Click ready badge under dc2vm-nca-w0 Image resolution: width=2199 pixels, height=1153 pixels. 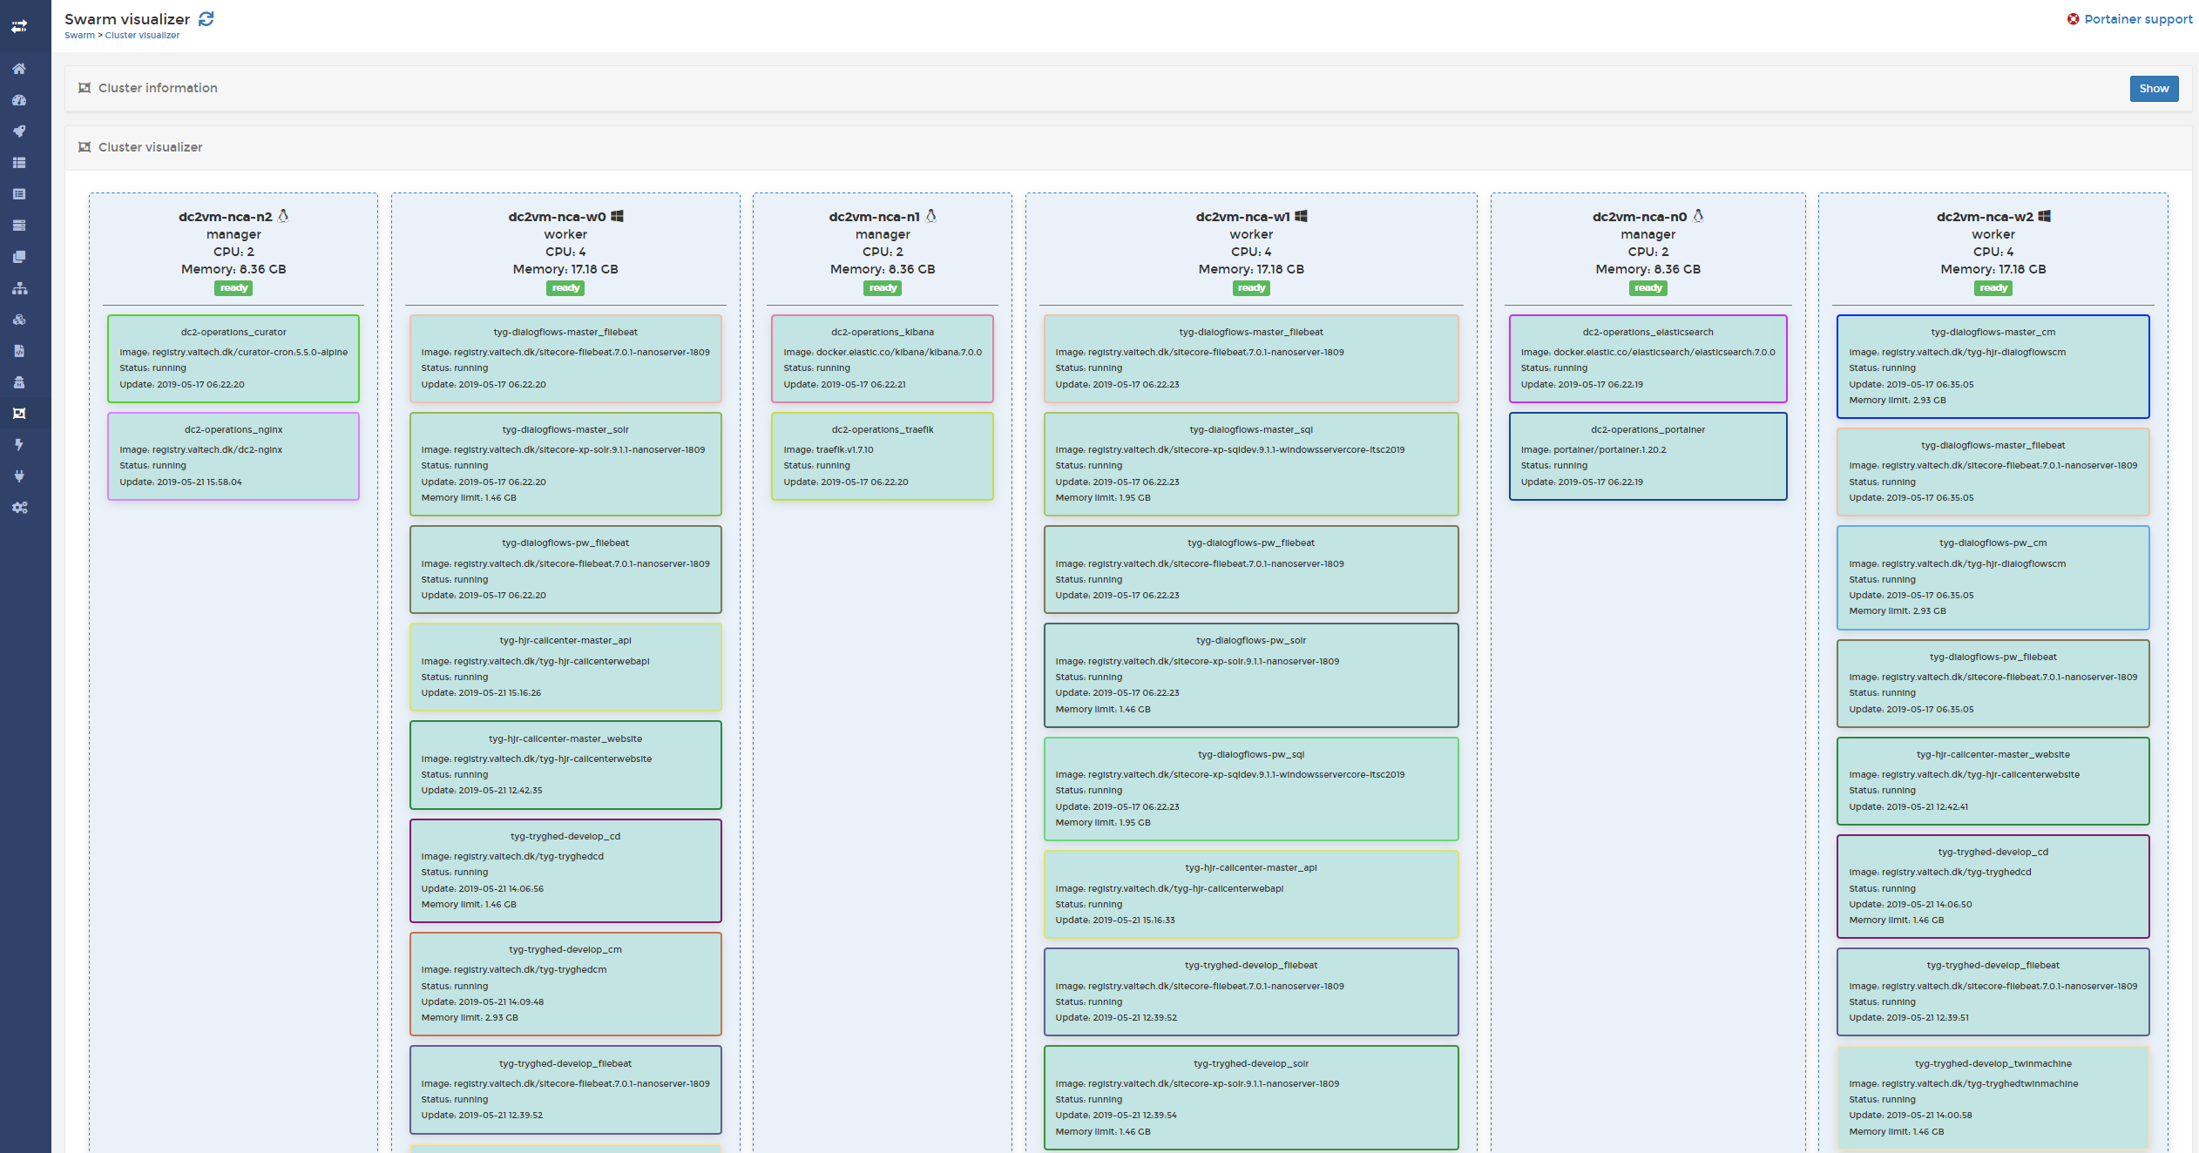point(565,288)
